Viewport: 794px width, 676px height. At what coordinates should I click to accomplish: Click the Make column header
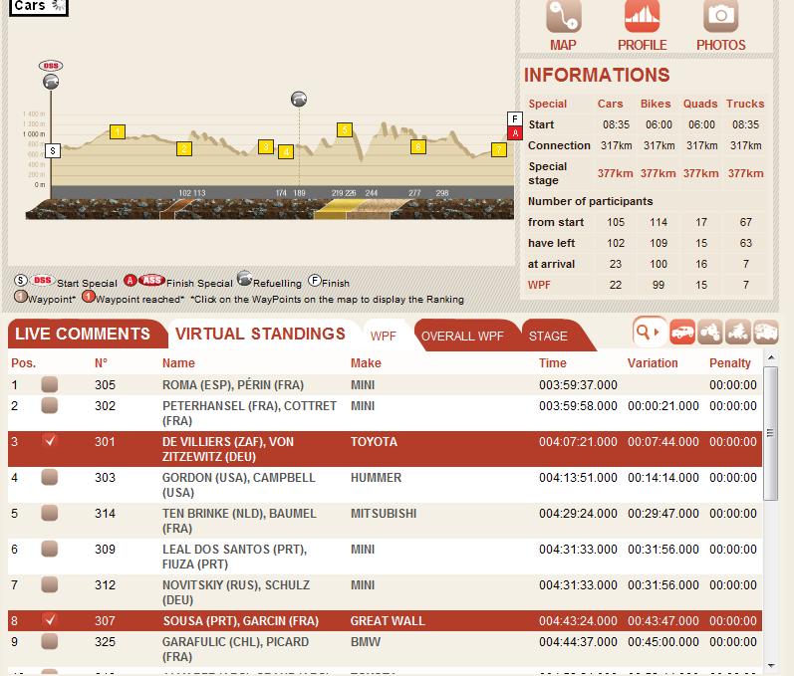(x=366, y=363)
